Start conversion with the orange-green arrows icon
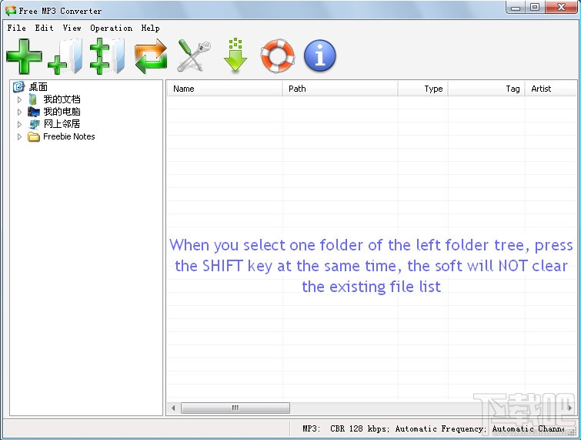Viewport: 581px width, 440px height. [x=151, y=56]
